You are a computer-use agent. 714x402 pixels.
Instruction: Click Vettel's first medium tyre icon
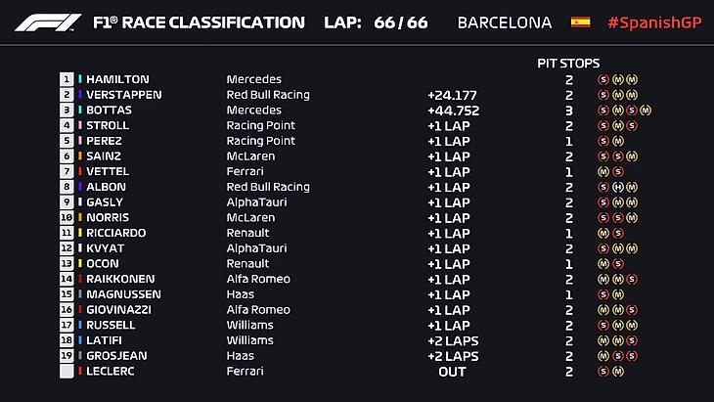tap(603, 171)
